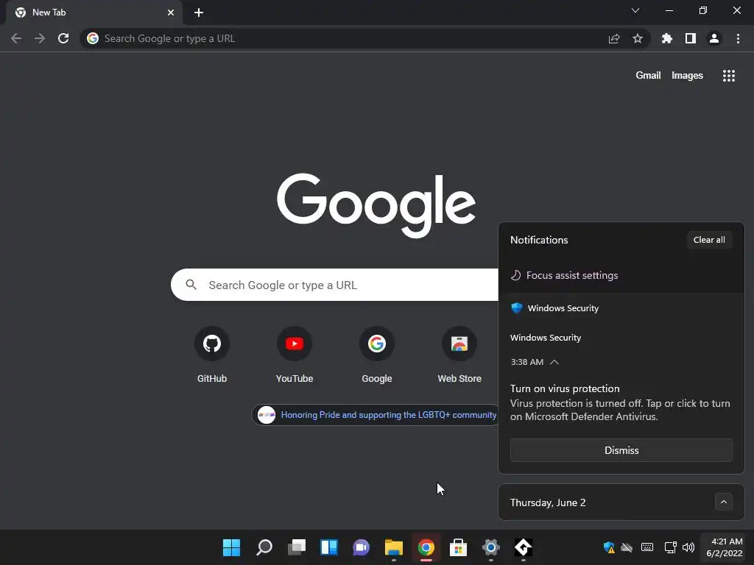The width and height of the screenshot is (754, 565).
Task: Reload the current page
Action: pos(63,38)
